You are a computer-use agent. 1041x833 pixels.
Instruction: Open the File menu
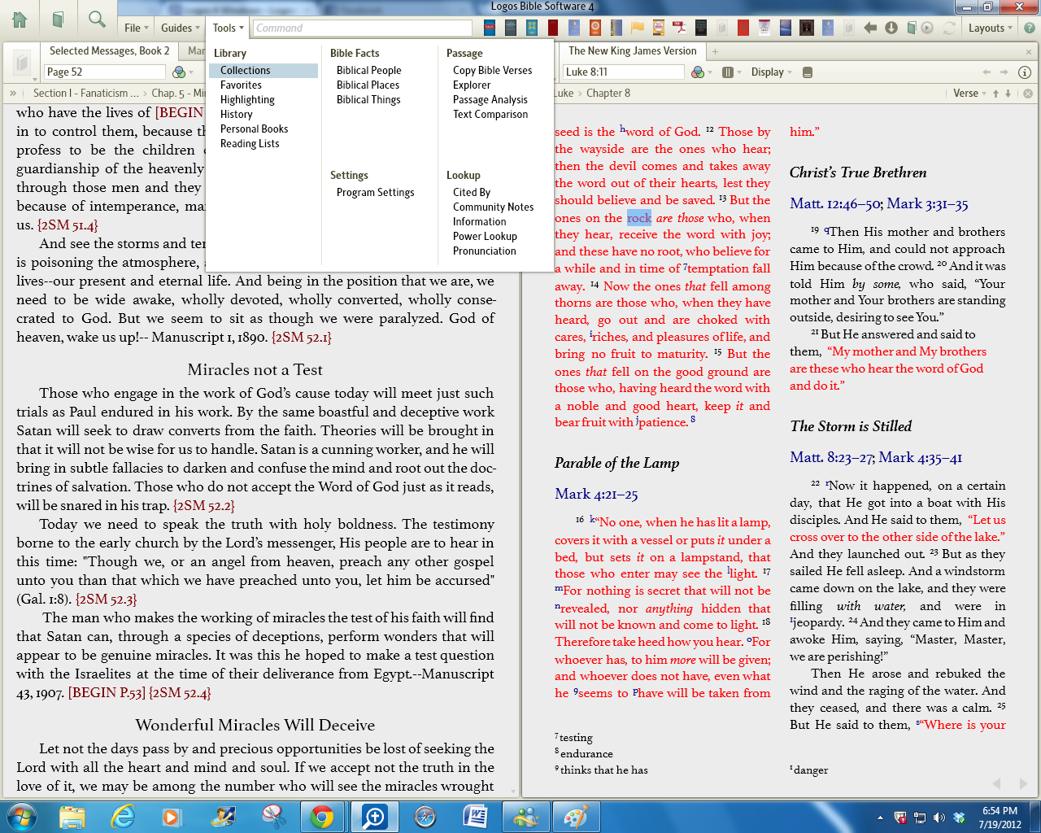point(137,28)
